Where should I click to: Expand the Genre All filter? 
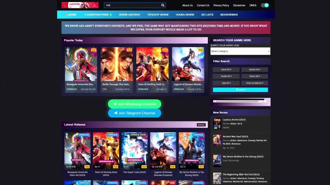click(x=226, y=69)
